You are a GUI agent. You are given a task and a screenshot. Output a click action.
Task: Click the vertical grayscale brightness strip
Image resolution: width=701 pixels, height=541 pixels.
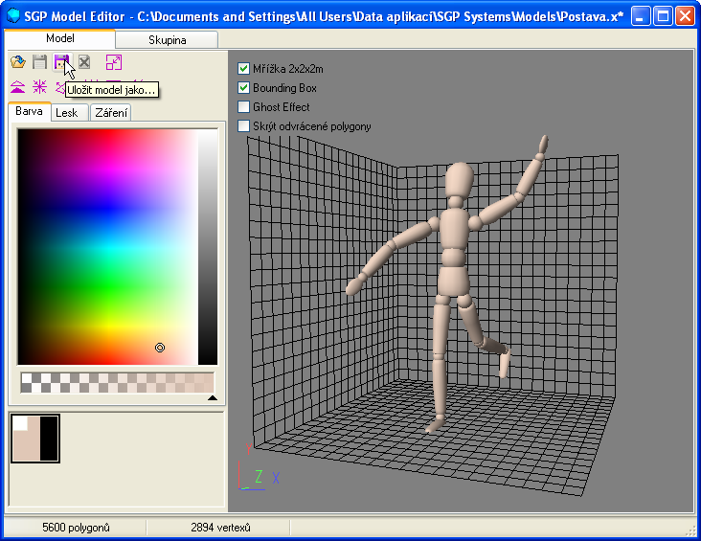coord(207,247)
